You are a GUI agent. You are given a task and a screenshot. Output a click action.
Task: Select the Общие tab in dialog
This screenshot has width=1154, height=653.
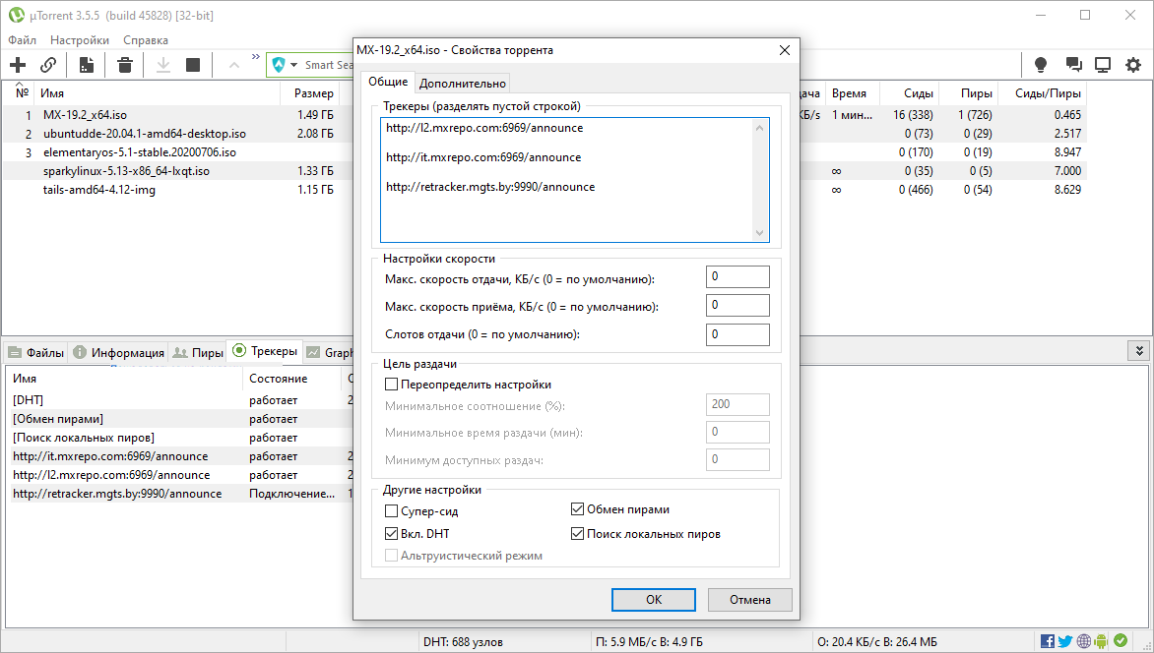[x=388, y=82]
